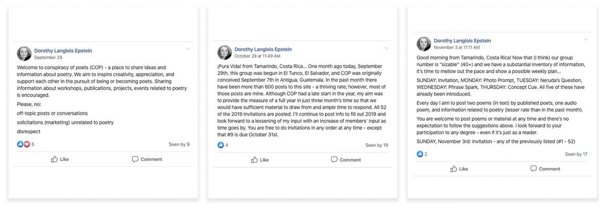The width and height of the screenshot is (605, 208).
Task: Open avatar on the November 3 post
Action: [424, 44]
